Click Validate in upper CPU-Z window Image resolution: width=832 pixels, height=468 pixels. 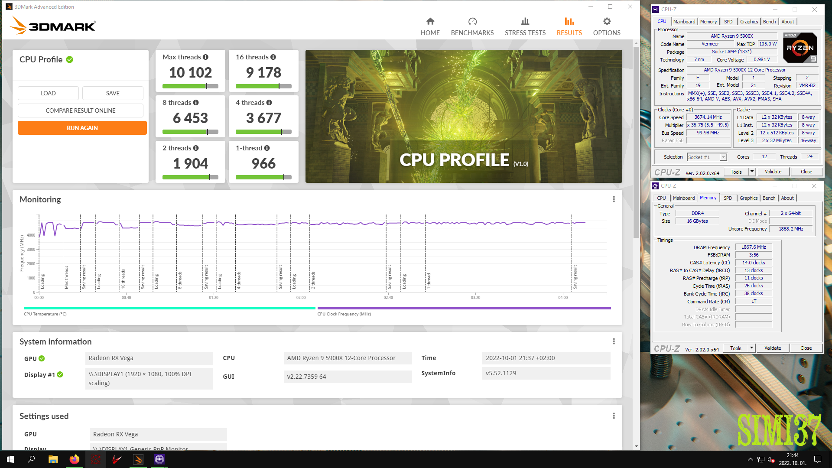click(x=773, y=172)
